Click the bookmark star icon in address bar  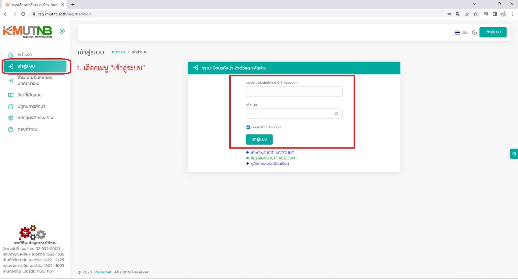coord(476,14)
